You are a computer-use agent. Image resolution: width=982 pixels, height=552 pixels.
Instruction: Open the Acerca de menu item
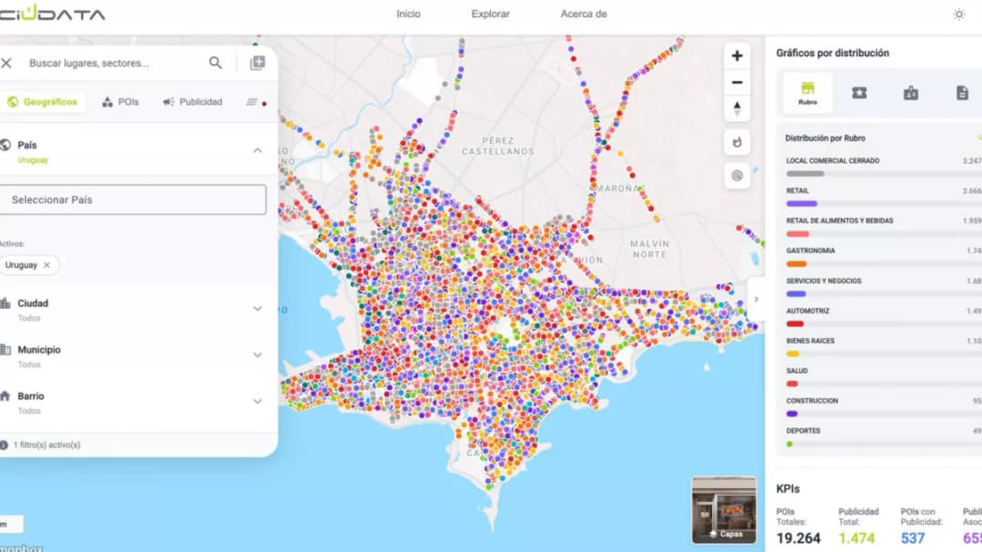coord(584,14)
